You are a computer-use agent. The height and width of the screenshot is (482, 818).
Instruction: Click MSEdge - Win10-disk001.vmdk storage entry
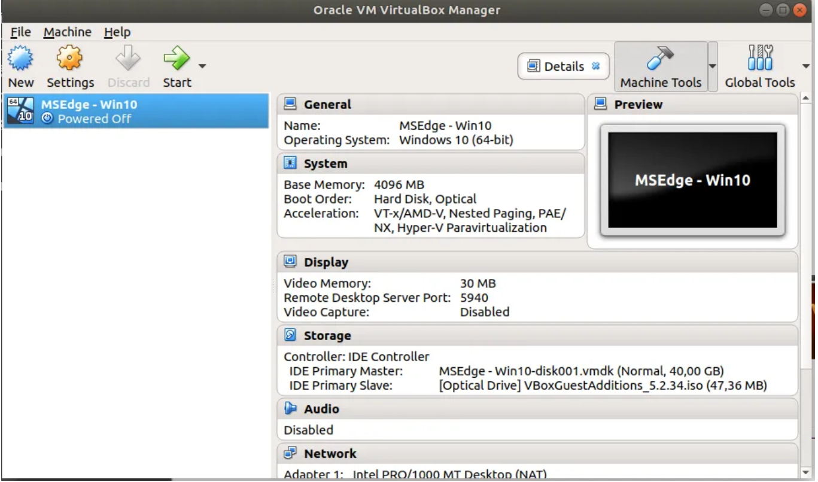pyautogui.click(x=581, y=371)
